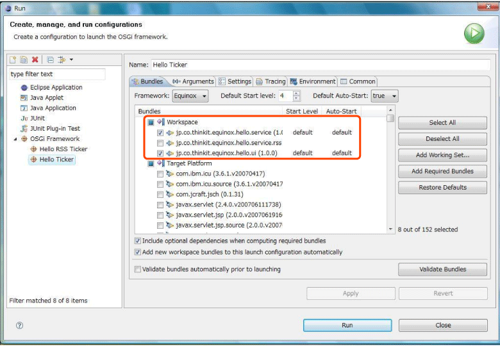
Task: Select the JUnit Plug-in Test icon
Action: tap(24, 128)
